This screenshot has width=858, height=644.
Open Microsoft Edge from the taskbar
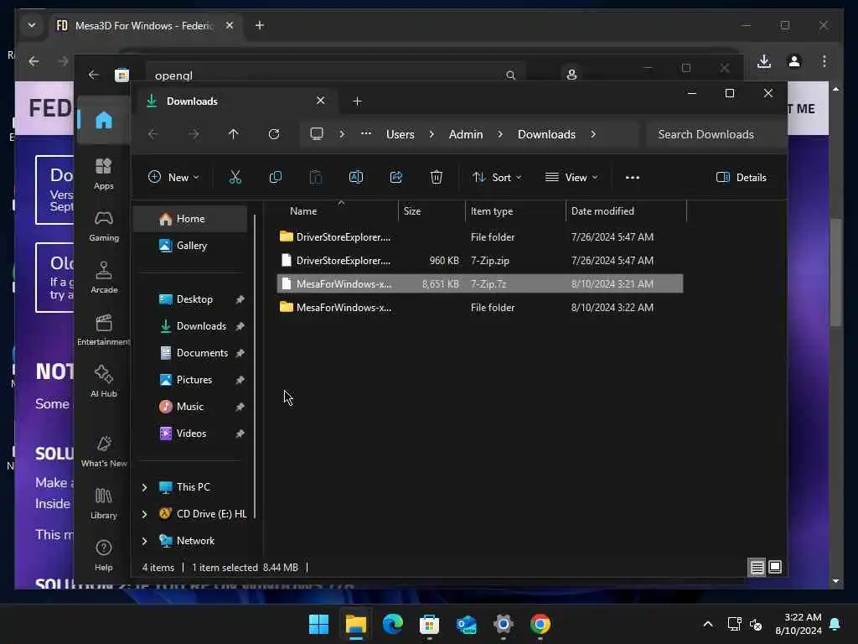pos(392,624)
